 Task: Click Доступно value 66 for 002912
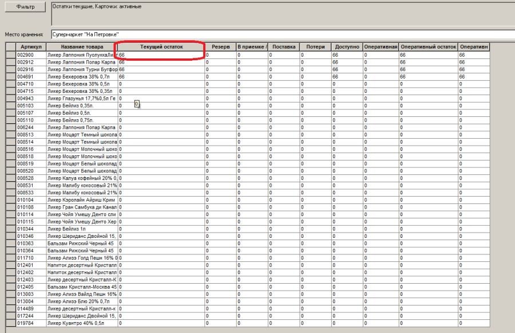click(347, 62)
